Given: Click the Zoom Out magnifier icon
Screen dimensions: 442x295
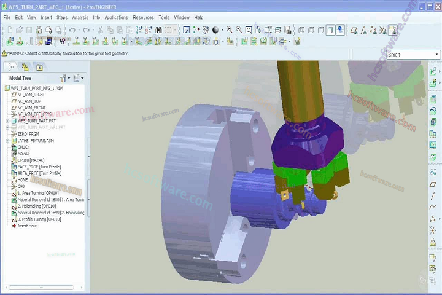Looking at the screenshot, I should pos(239,30).
